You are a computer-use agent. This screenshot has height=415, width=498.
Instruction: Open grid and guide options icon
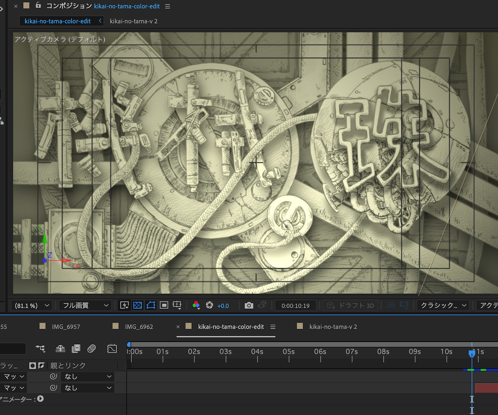177,306
